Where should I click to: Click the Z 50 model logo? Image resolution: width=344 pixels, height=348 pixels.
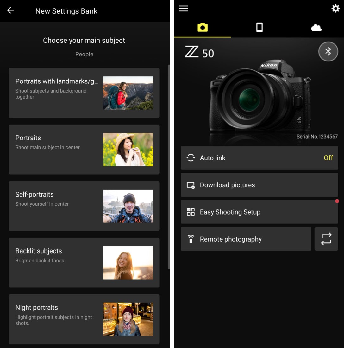(199, 52)
